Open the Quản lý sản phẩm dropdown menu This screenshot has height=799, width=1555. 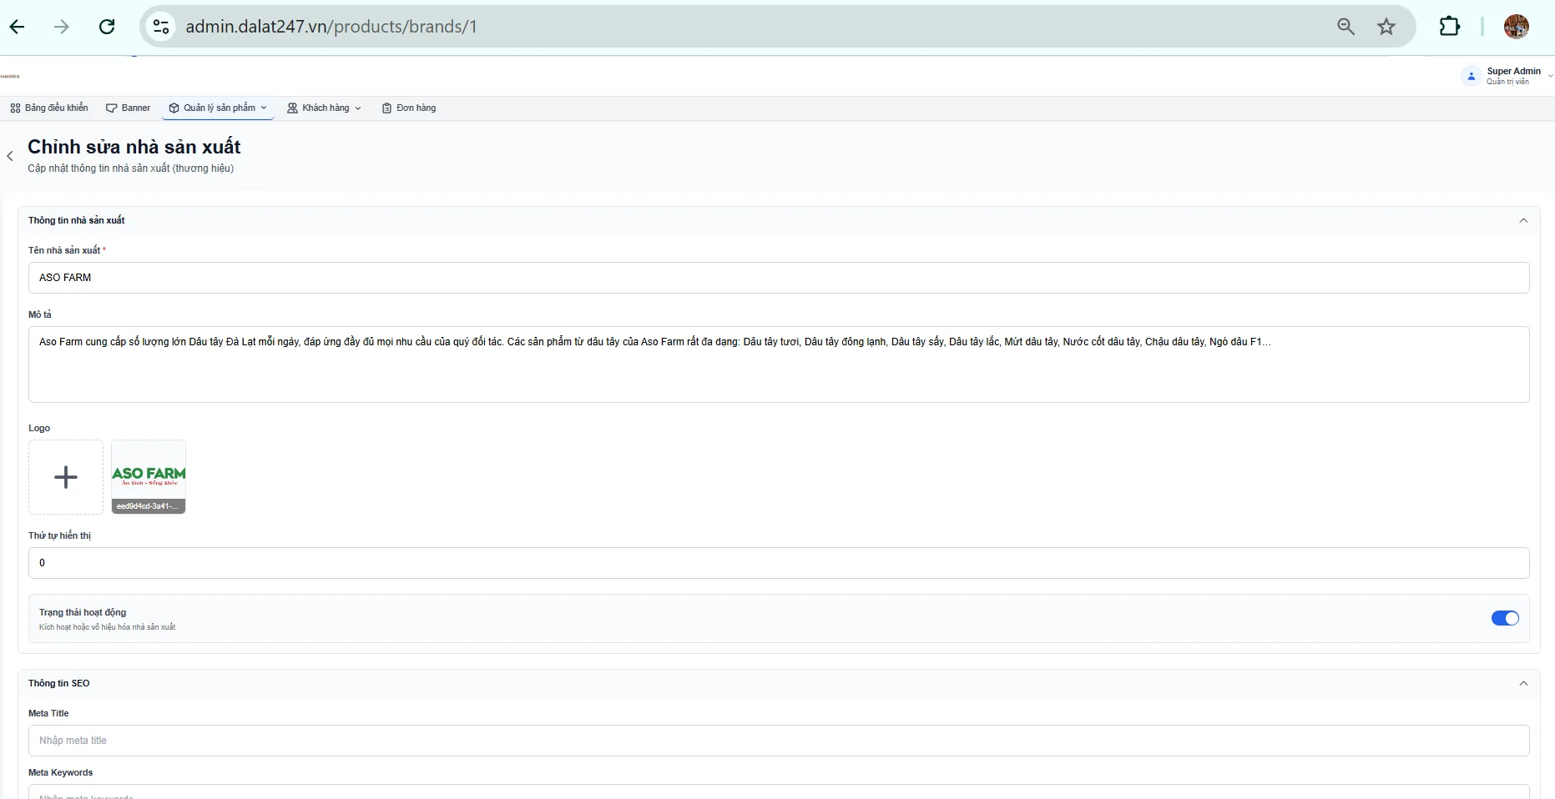pos(218,108)
